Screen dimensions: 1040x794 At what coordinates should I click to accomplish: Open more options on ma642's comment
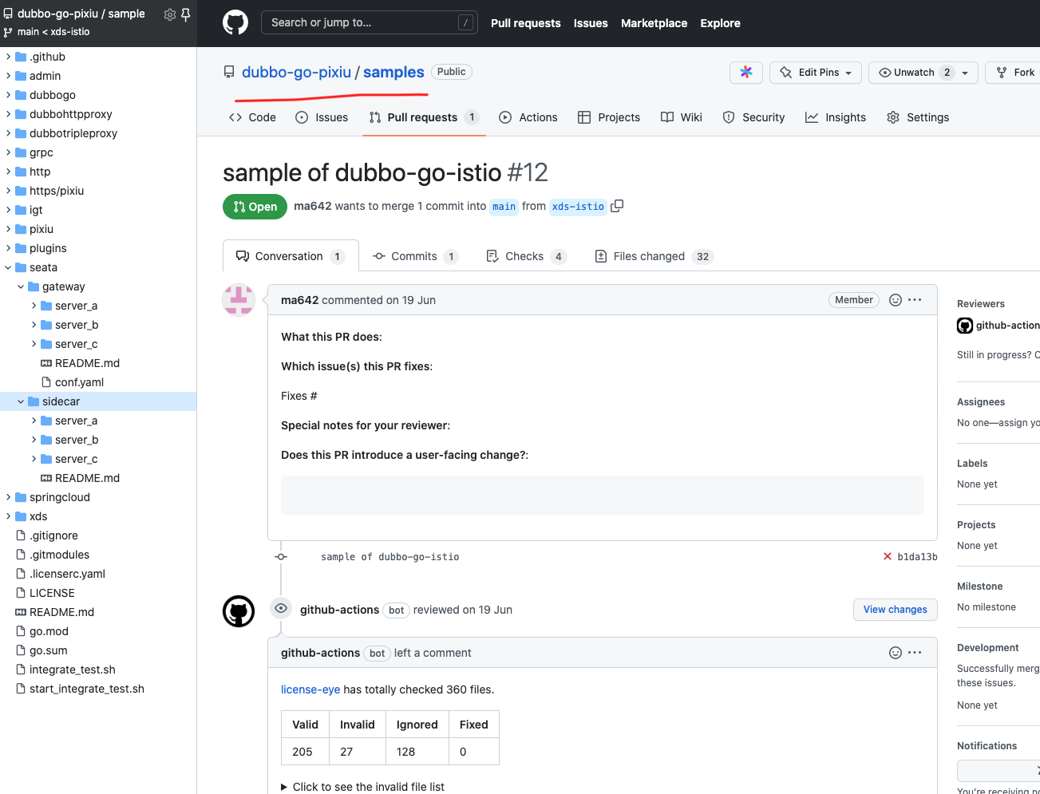(x=915, y=300)
